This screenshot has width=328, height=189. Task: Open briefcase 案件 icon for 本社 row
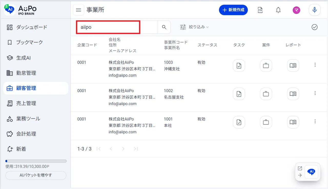[266, 122]
